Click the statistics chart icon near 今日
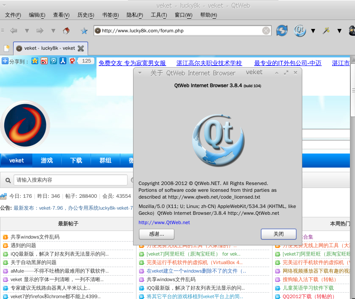The image size is (355, 299). click(x=3, y=196)
